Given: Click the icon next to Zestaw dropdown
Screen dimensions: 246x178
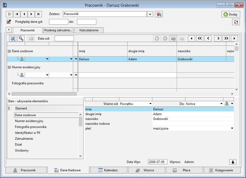Looking at the screenshot, I should (159, 14).
